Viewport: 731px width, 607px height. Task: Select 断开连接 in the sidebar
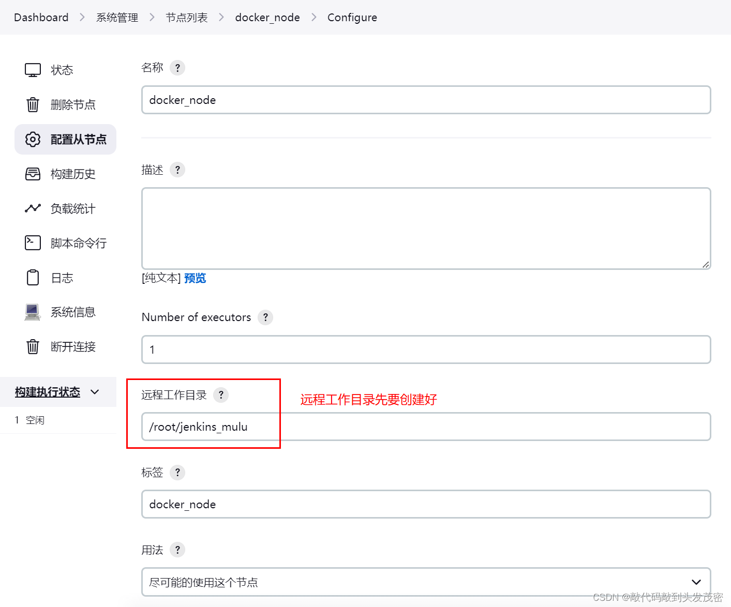coord(65,346)
